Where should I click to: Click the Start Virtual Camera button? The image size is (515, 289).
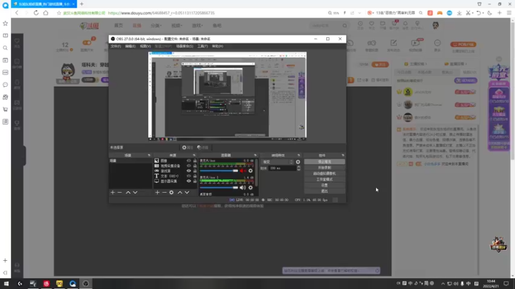324,173
